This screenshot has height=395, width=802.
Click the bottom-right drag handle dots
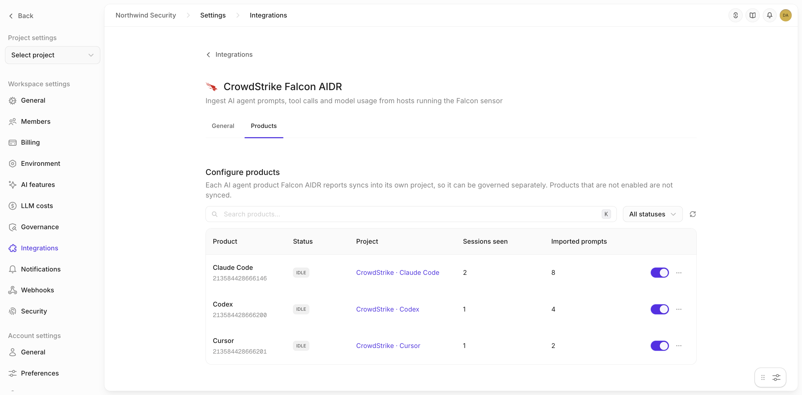click(x=763, y=377)
